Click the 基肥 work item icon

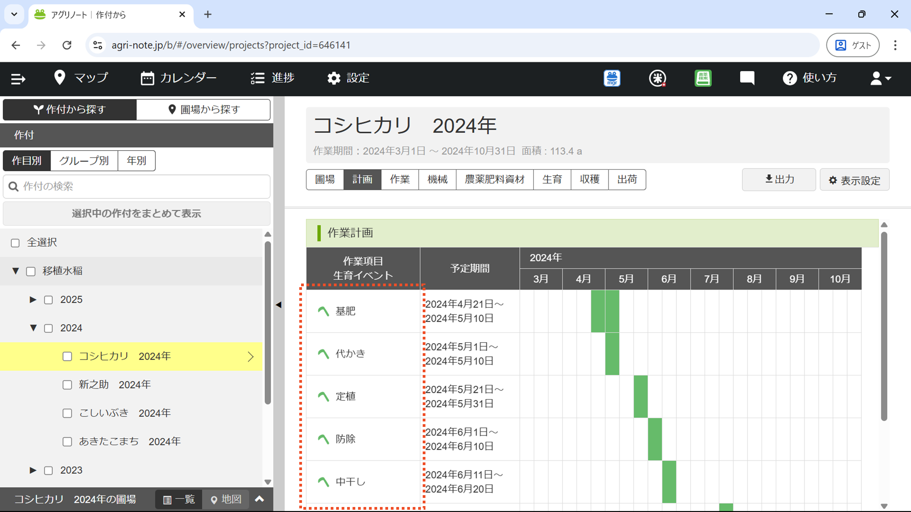coord(323,311)
